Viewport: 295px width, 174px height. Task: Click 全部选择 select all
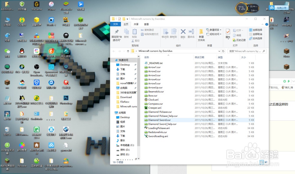(256, 30)
